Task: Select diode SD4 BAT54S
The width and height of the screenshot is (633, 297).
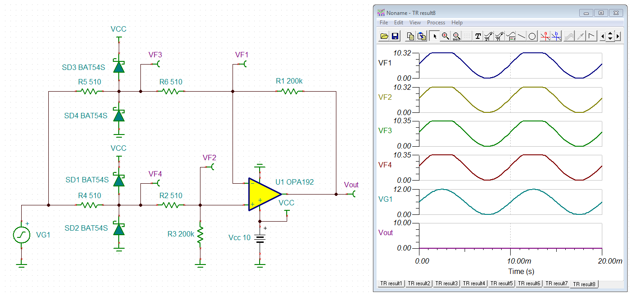Action: (119, 116)
